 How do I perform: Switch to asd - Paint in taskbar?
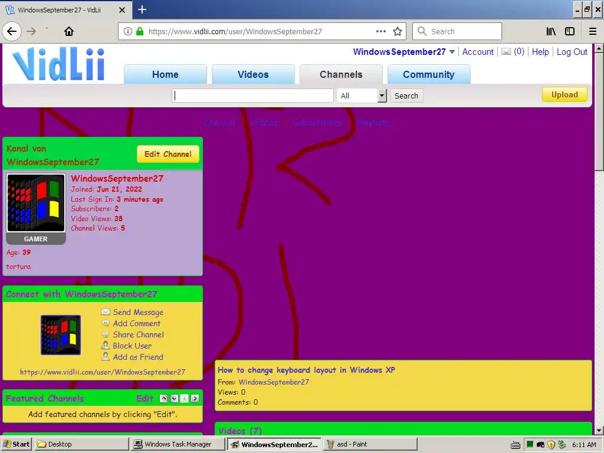click(370, 444)
